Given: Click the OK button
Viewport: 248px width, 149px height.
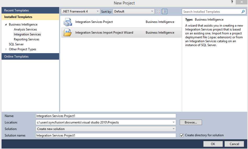Looking at the screenshot, I should (x=213, y=144).
